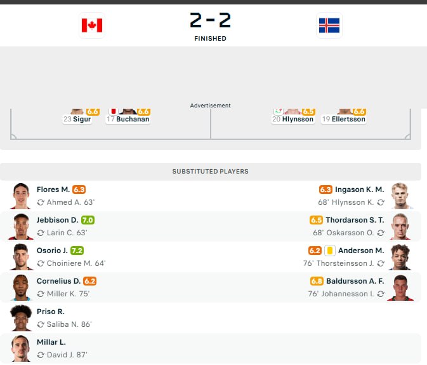The image size is (427, 365).
Task: Click Anderson M.'s yellow card icon
Action: click(329, 251)
